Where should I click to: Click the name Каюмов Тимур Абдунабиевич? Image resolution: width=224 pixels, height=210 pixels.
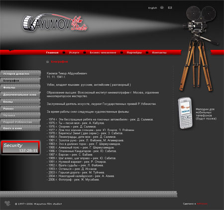pos(67,73)
